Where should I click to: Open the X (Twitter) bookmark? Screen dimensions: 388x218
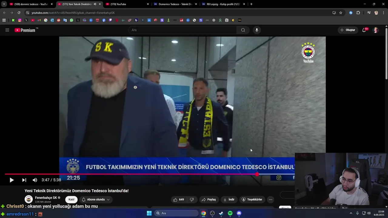point(26,20)
